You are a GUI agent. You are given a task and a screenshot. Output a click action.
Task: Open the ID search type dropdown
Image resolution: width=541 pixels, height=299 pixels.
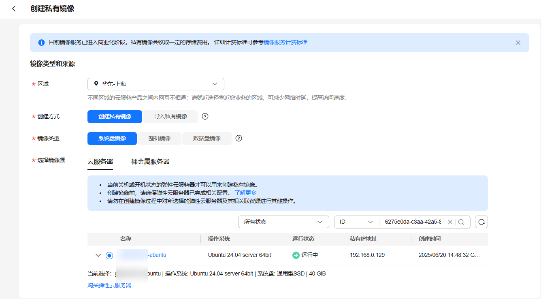pos(356,222)
